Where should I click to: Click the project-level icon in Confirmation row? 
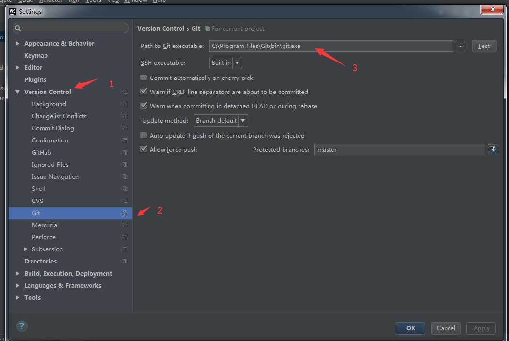[x=125, y=140]
